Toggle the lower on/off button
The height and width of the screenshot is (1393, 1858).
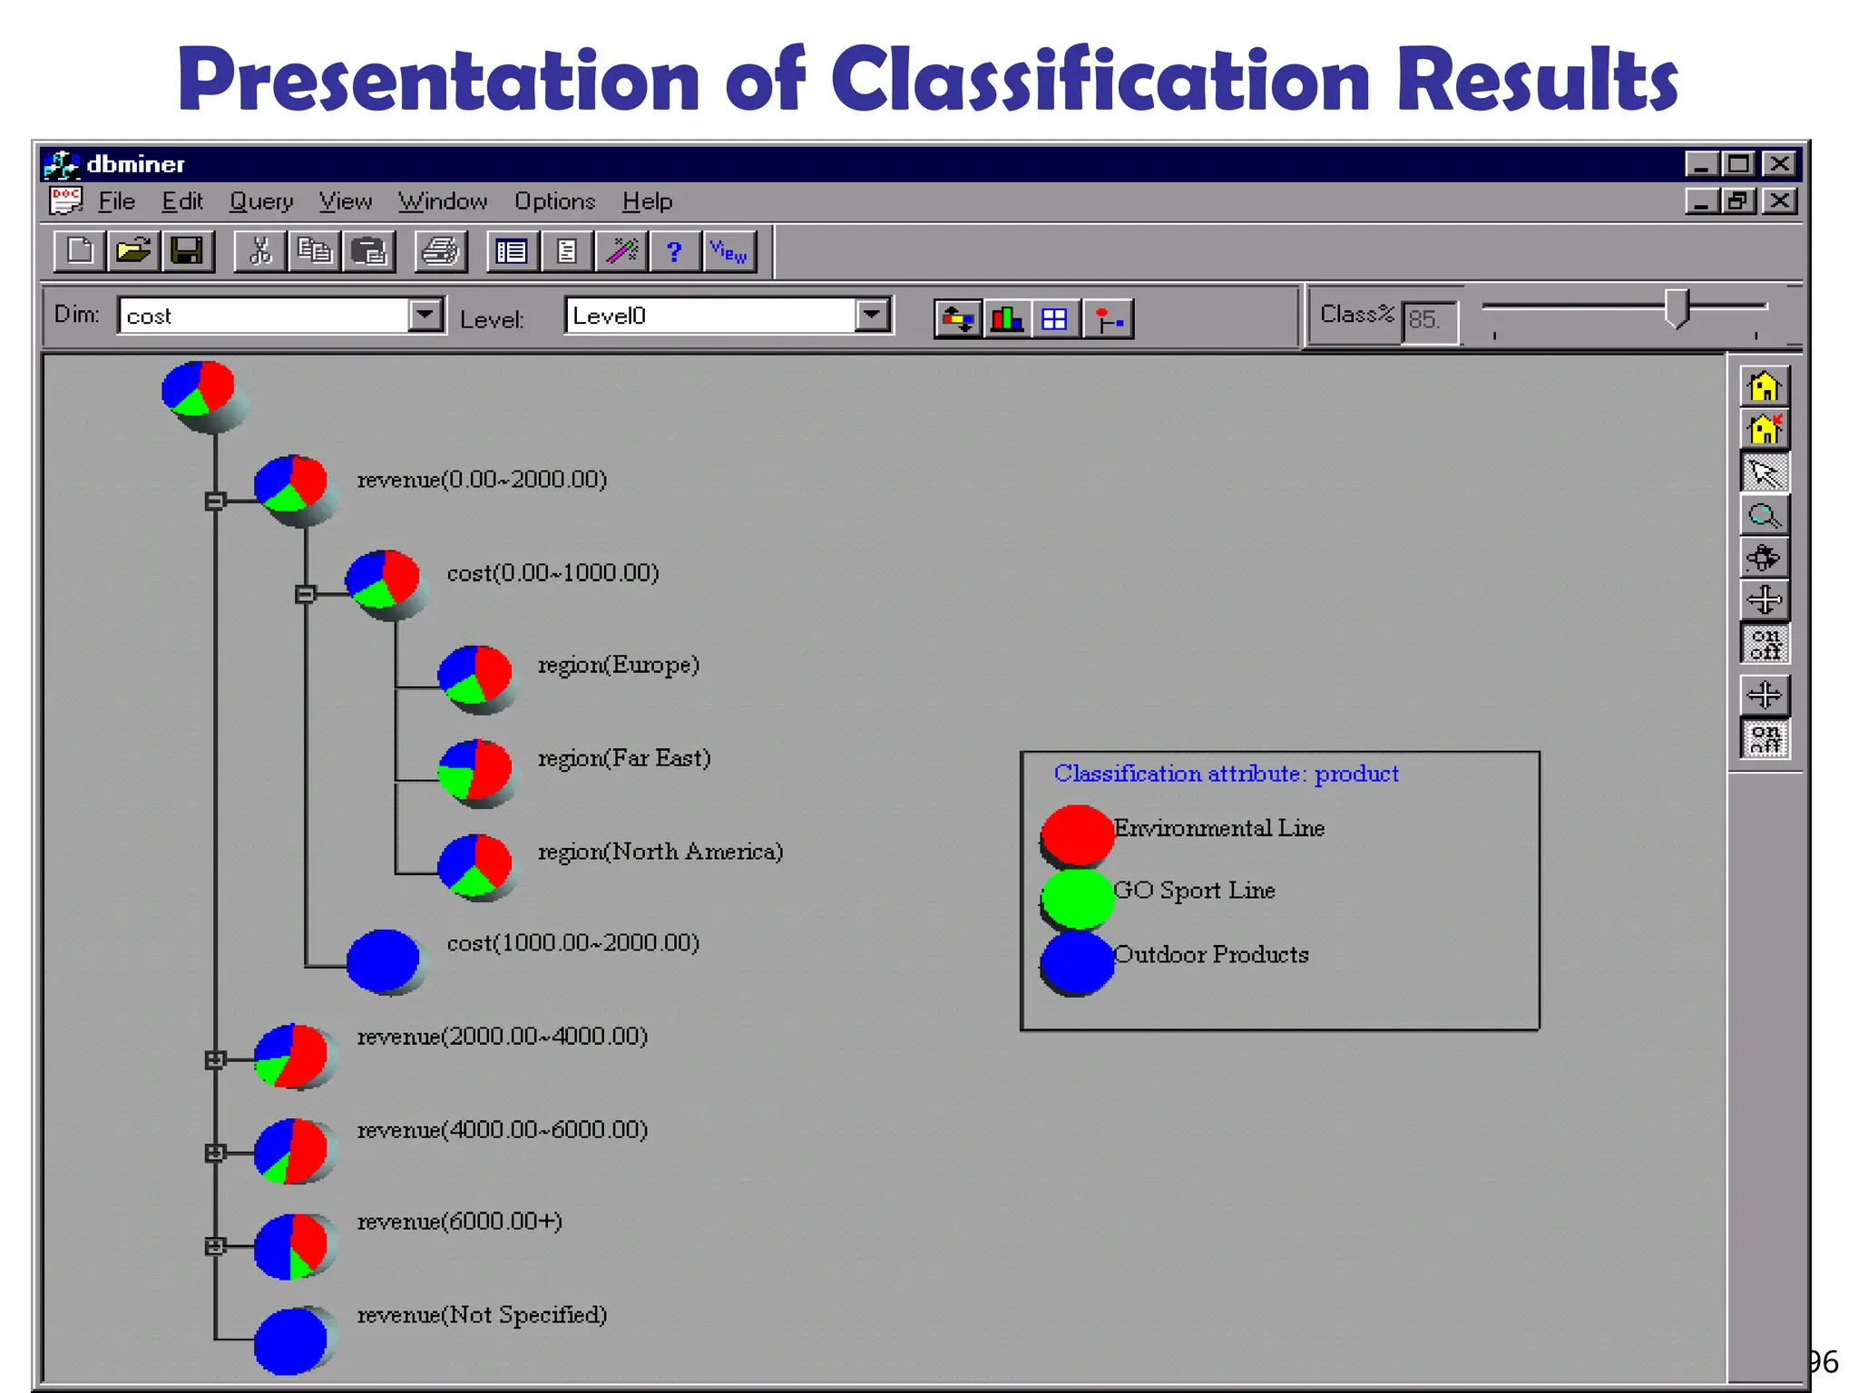pos(1764,738)
